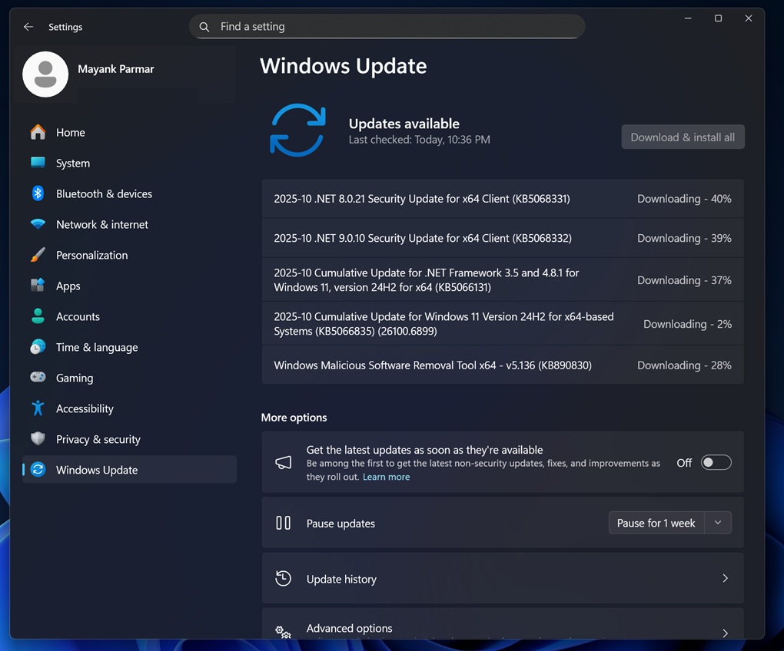This screenshot has height=651, width=784.
Task: Select the Home sidebar icon
Action: (38, 132)
